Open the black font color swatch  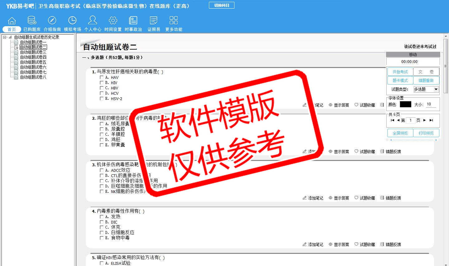click(x=405, y=104)
